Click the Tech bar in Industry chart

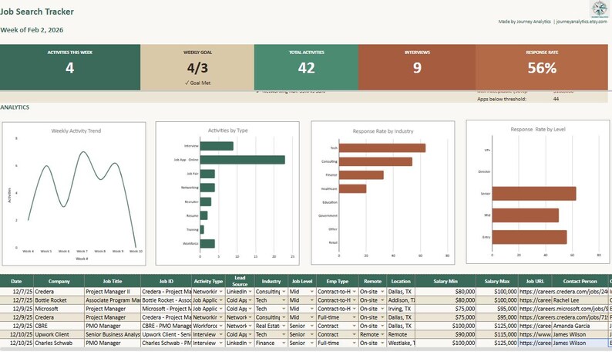382,148
